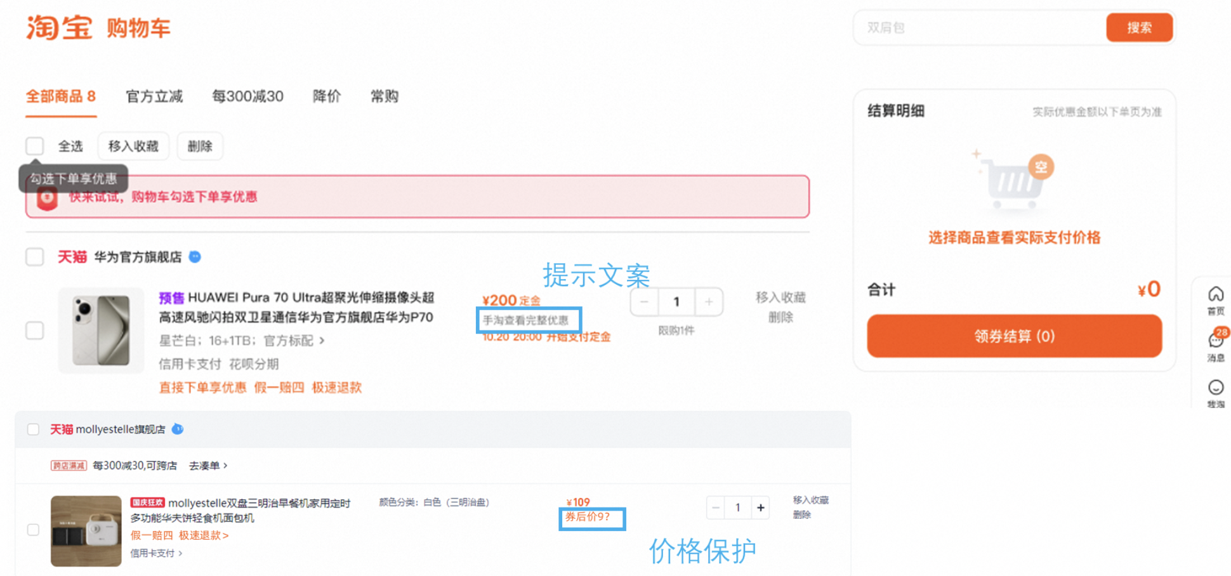Click 颜色分类：白色 (三明治盘) spec text
The height and width of the screenshot is (576, 1231).
pos(434,502)
